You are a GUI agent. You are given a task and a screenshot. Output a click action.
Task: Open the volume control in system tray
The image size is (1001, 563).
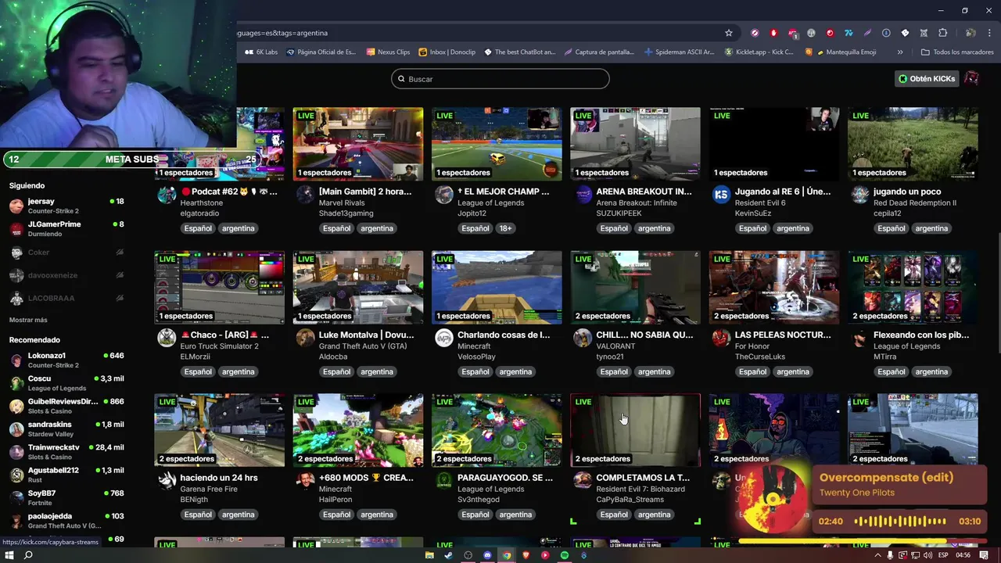point(927,555)
